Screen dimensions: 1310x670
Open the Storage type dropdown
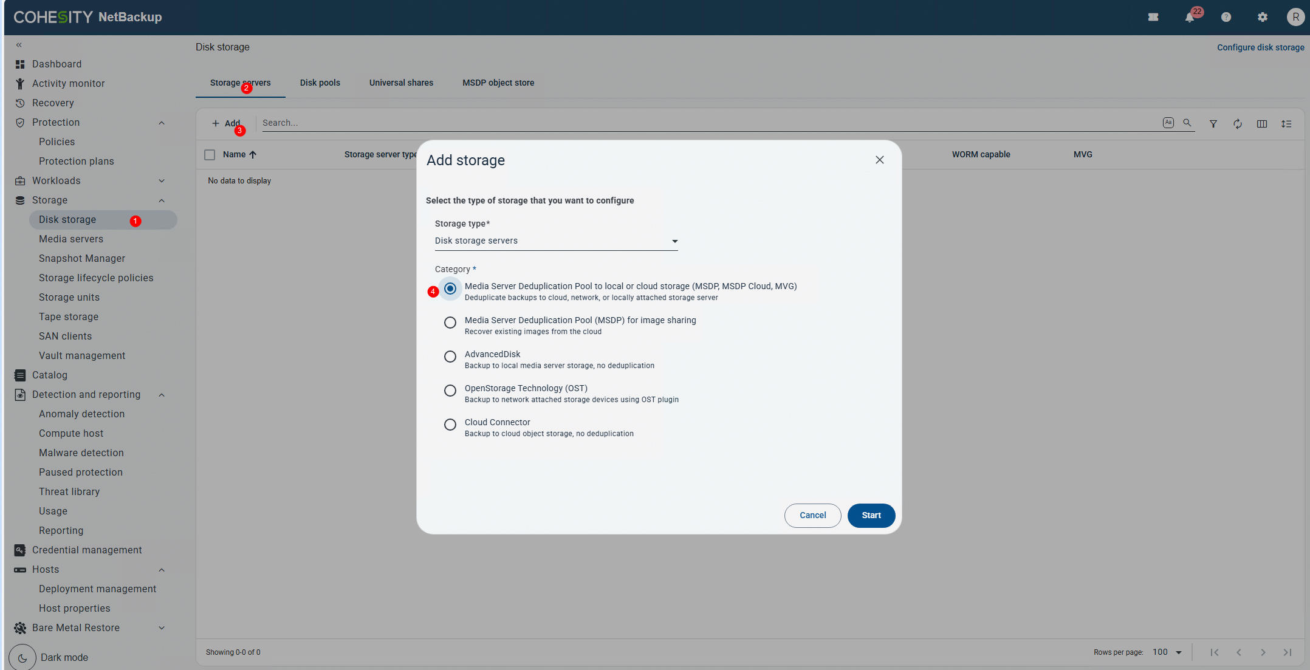click(556, 241)
